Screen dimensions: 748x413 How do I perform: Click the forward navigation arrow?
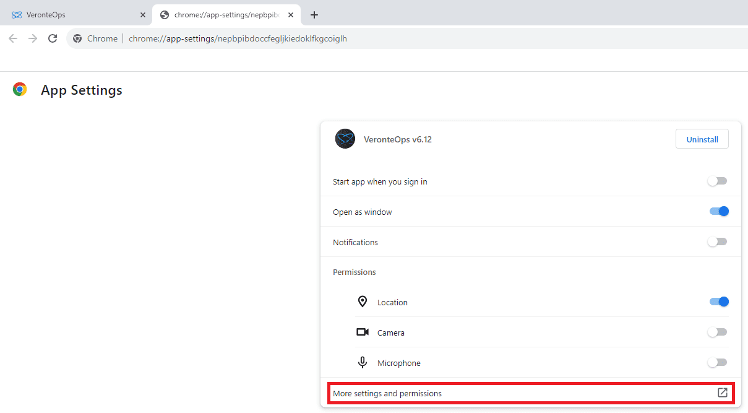[33, 38]
